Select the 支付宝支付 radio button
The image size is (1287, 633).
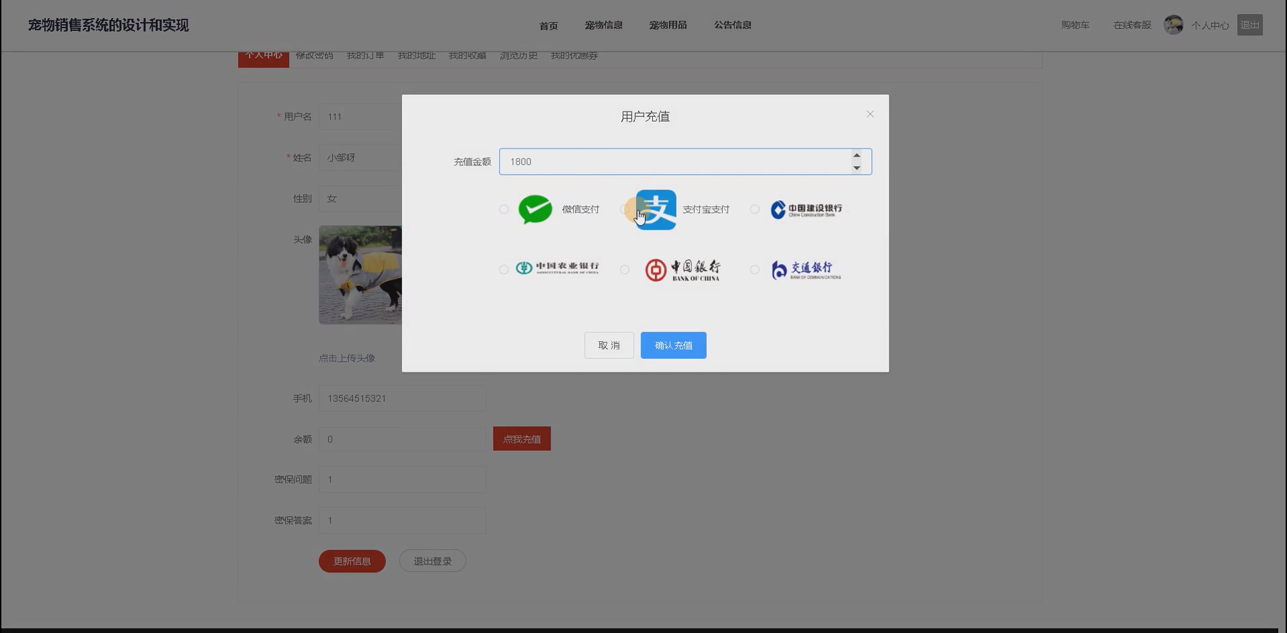(x=625, y=209)
